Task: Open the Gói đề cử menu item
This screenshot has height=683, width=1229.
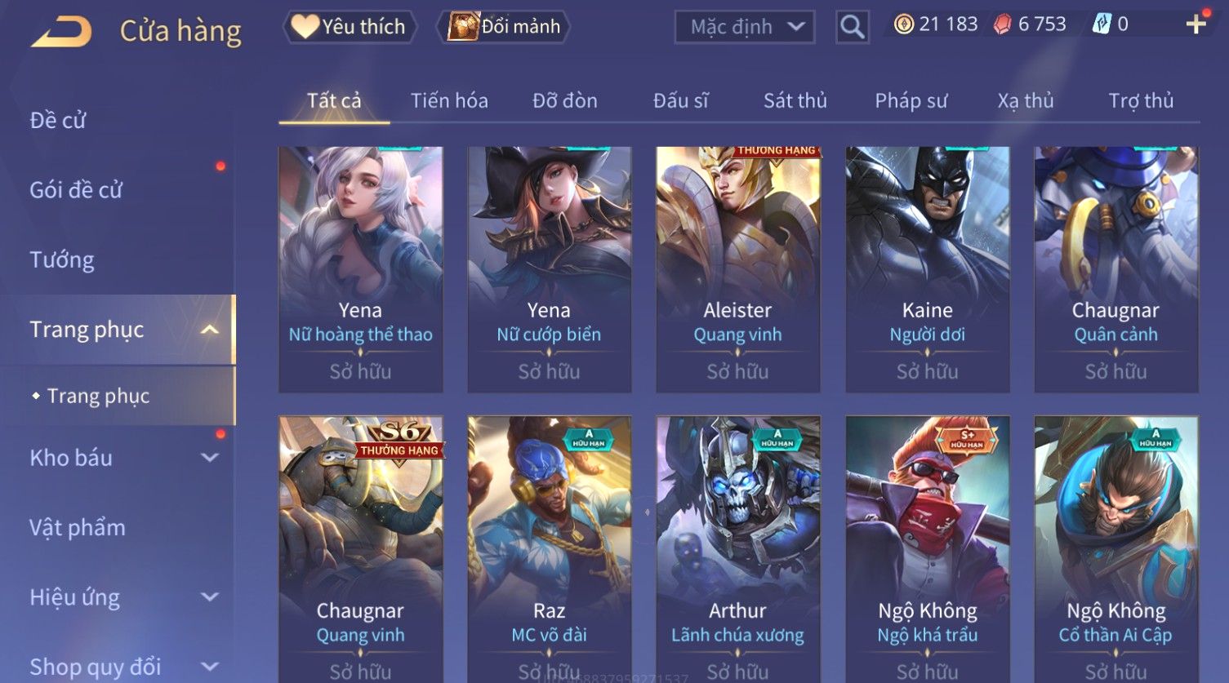Action: 76,190
